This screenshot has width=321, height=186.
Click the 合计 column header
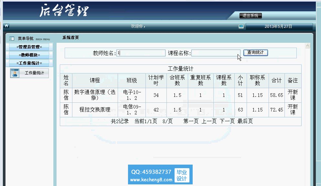pos(277,80)
